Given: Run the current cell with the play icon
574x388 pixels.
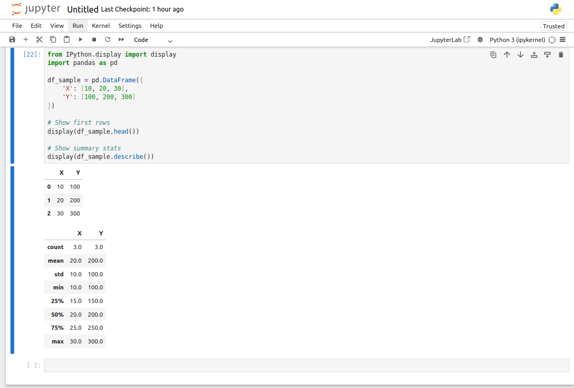Looking at the screenshot, I should [80, 40].
